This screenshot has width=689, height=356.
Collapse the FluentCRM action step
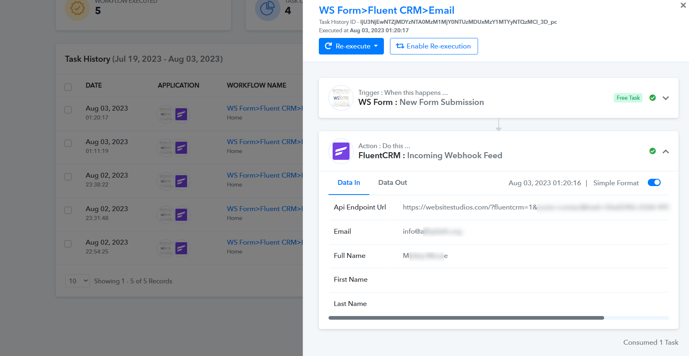pyautogui.click(x=666, y=151)
